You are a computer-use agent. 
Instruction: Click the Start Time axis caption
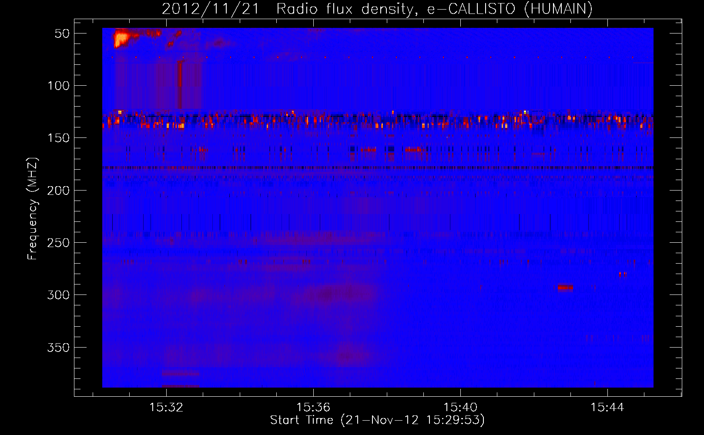pyautogui.click(x=377, y=420)
